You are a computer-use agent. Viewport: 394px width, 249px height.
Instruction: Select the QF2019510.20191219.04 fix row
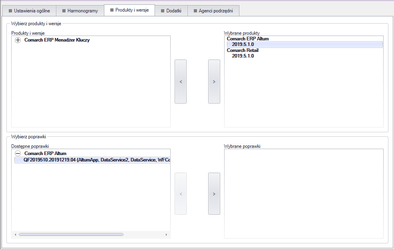(92, 160)
